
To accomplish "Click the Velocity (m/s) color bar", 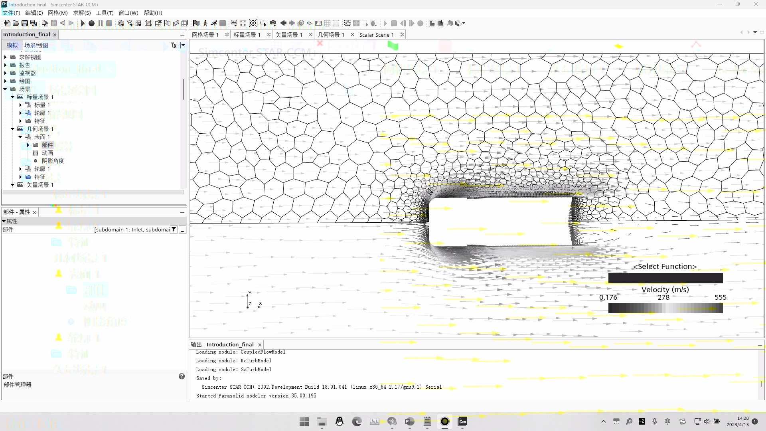I will point(665,308).
